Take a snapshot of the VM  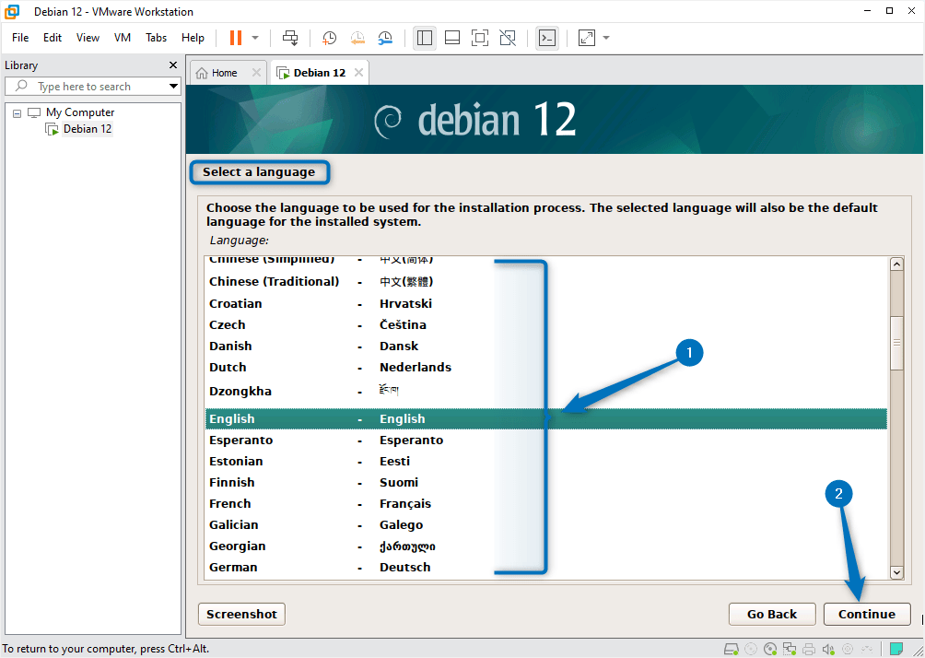click(x=329, y=38)
